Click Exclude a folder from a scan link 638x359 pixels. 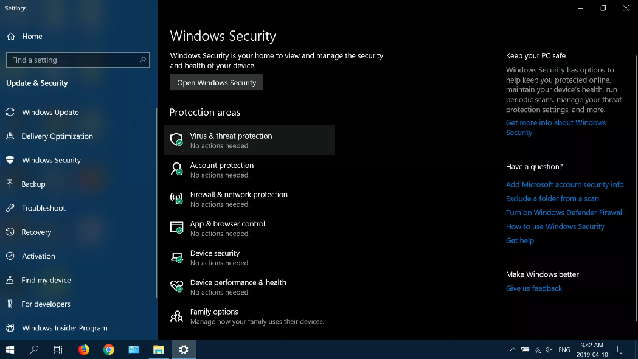(x=552, y=198)
